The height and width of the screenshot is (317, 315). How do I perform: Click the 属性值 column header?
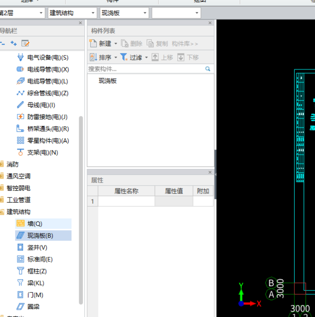click(174, 191)
